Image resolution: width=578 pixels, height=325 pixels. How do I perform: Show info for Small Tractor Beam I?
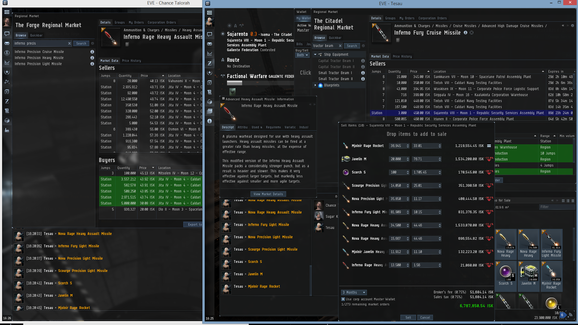tap(363, 73)
